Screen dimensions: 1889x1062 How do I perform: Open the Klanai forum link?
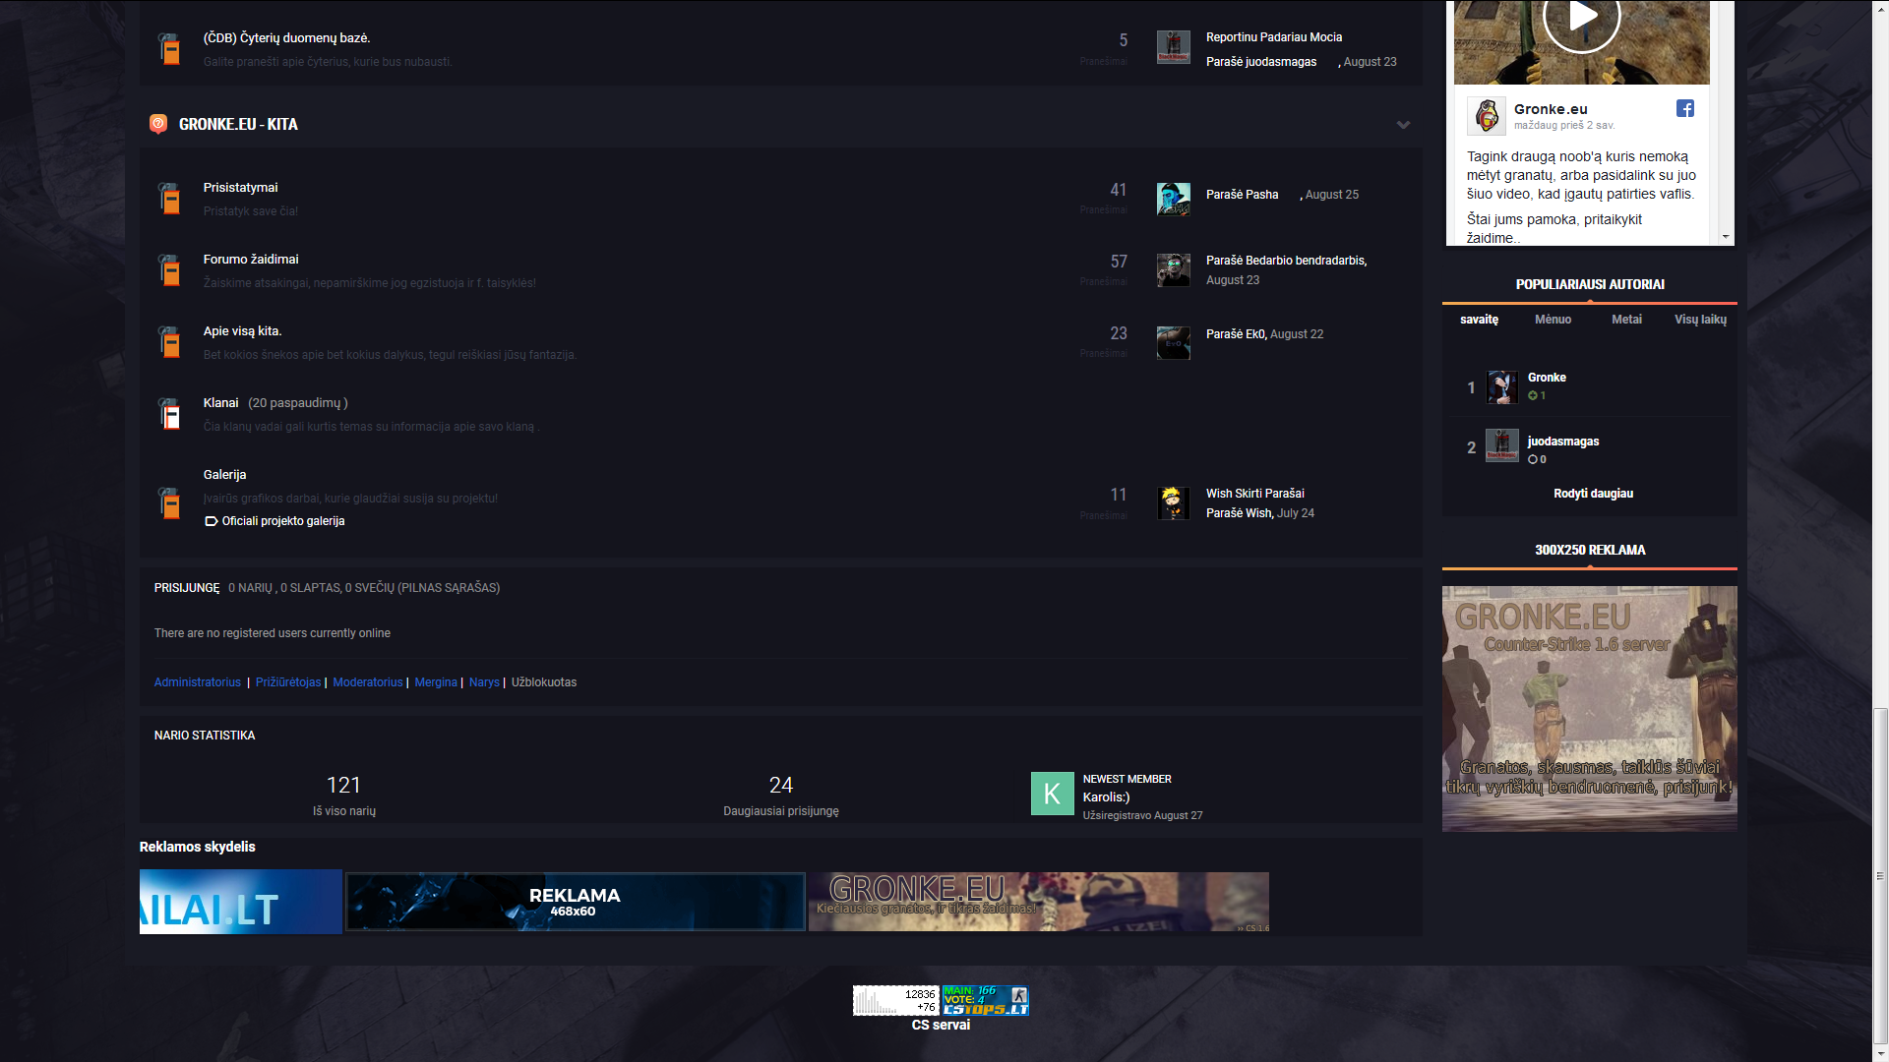pos(220,403)
